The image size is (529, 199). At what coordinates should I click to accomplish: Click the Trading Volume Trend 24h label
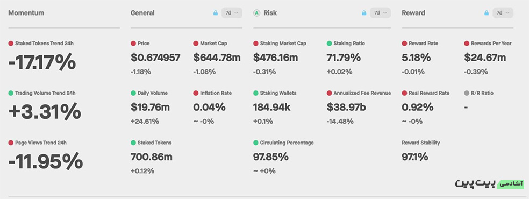coord(46,93)
